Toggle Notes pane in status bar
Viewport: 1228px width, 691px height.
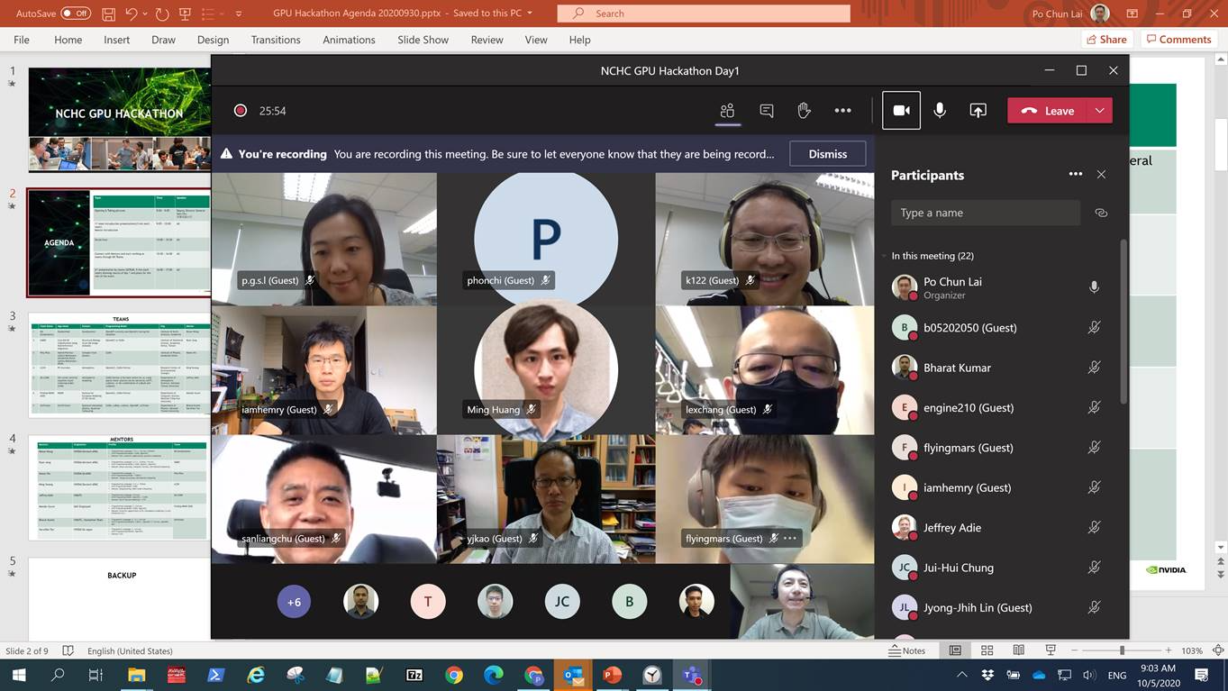[x=907, y=650]
